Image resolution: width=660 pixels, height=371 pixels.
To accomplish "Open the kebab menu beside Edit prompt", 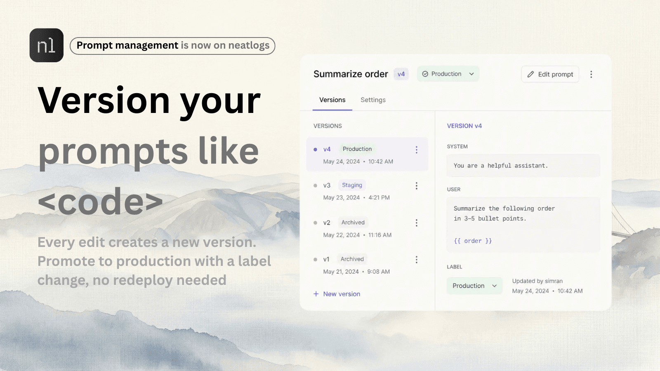I will click(x=591, y=74).
